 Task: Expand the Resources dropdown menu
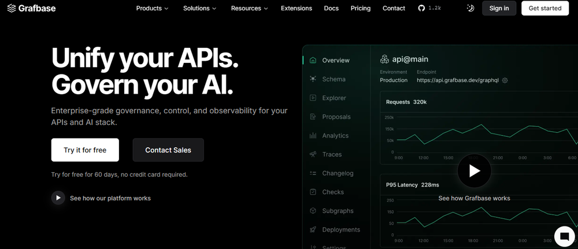click(250, 8)
